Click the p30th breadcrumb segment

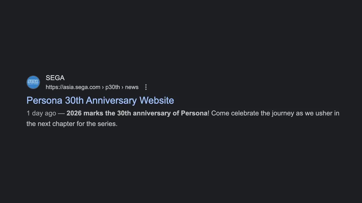[x=113, y=87]
